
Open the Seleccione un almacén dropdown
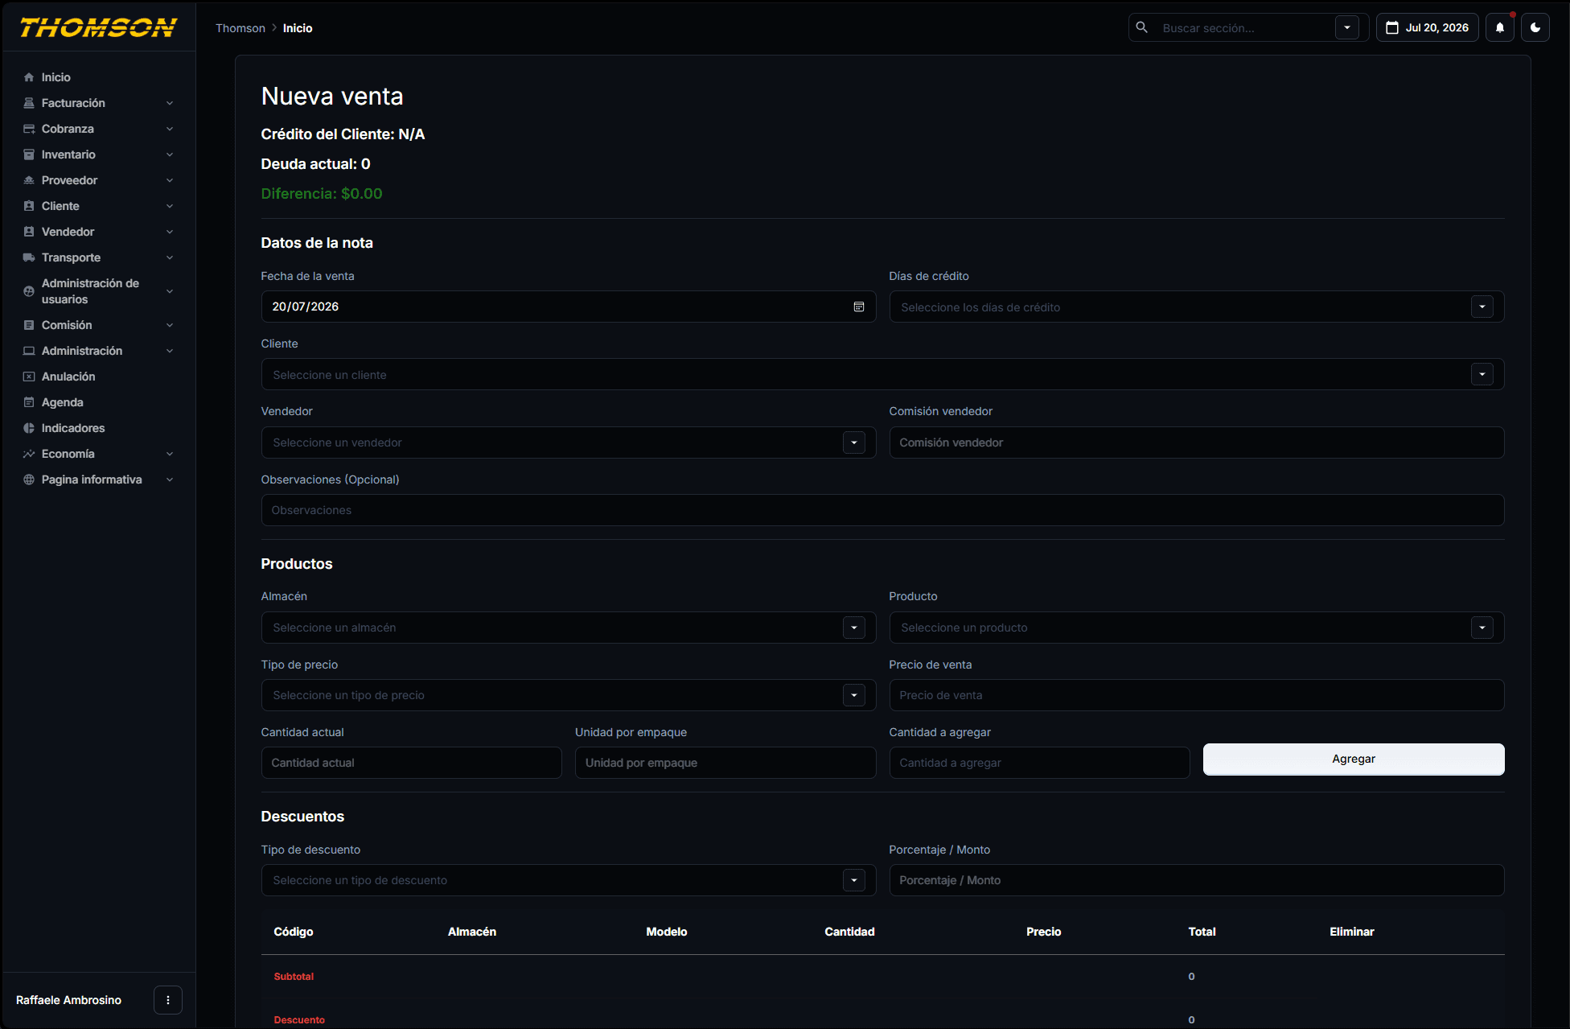854,628
